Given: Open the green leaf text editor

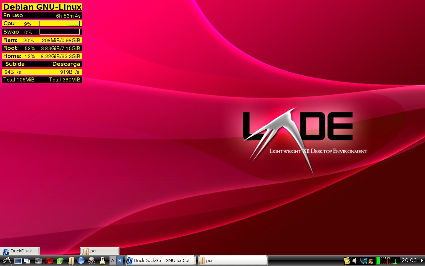Looking at the screenshot, I should point(60,261).
